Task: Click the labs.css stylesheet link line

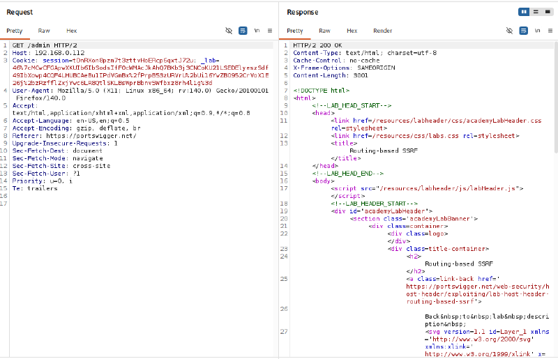Action: pyautogui.click(x=425, y=135)
